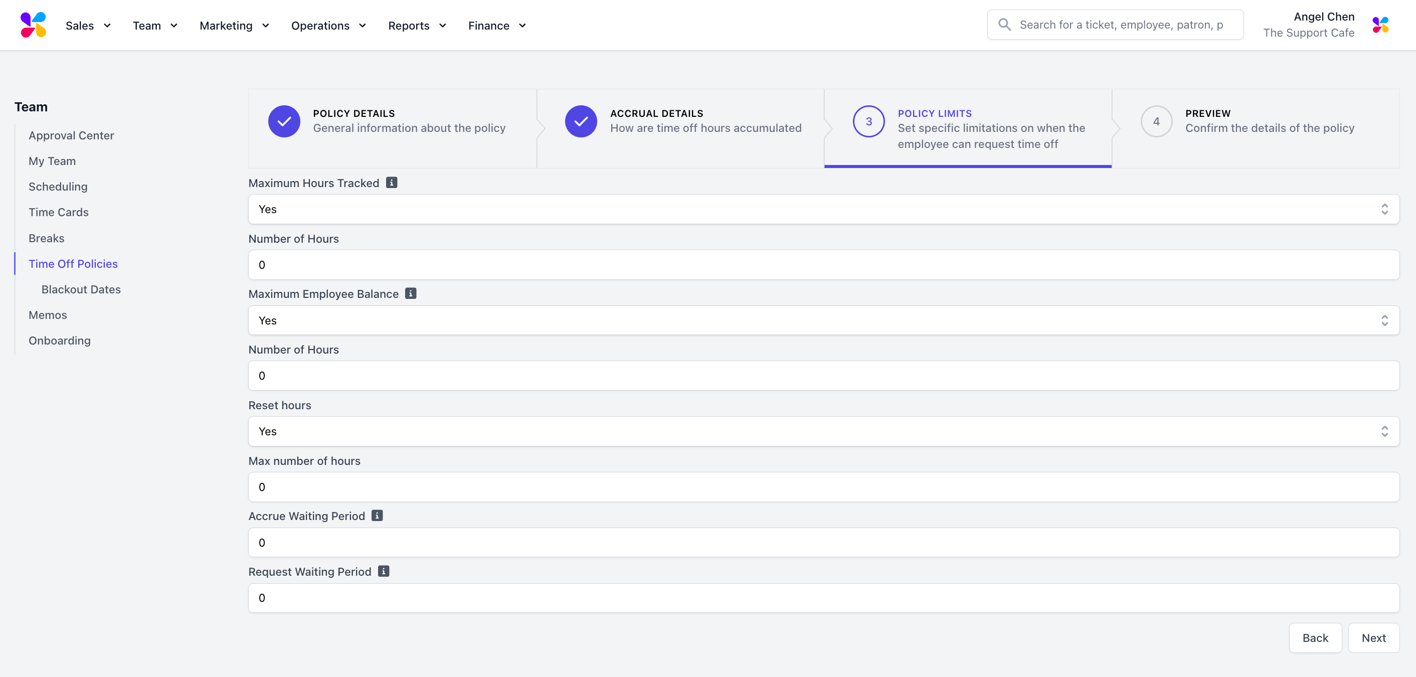
Task: Go to the Policy Details step
Action: [393, 128]
